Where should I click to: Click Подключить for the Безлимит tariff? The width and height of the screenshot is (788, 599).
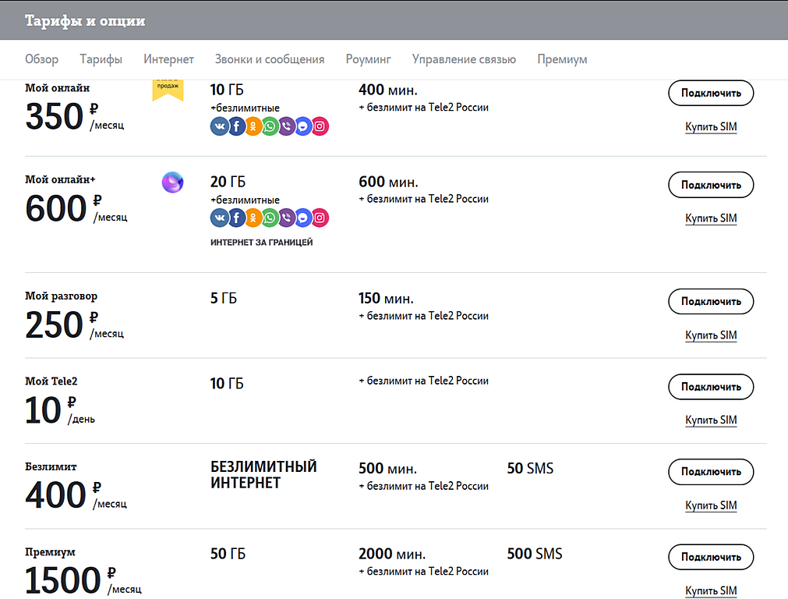(711, 472)
